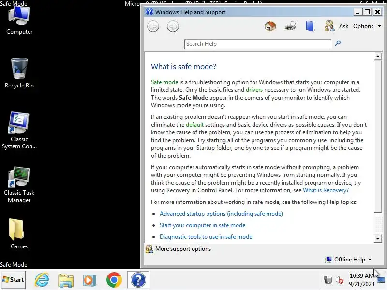The width and height of the screenshot is (387, 290).
Task: Select Classic Task Manager desktop shortcut
Action: coord(19,185)
